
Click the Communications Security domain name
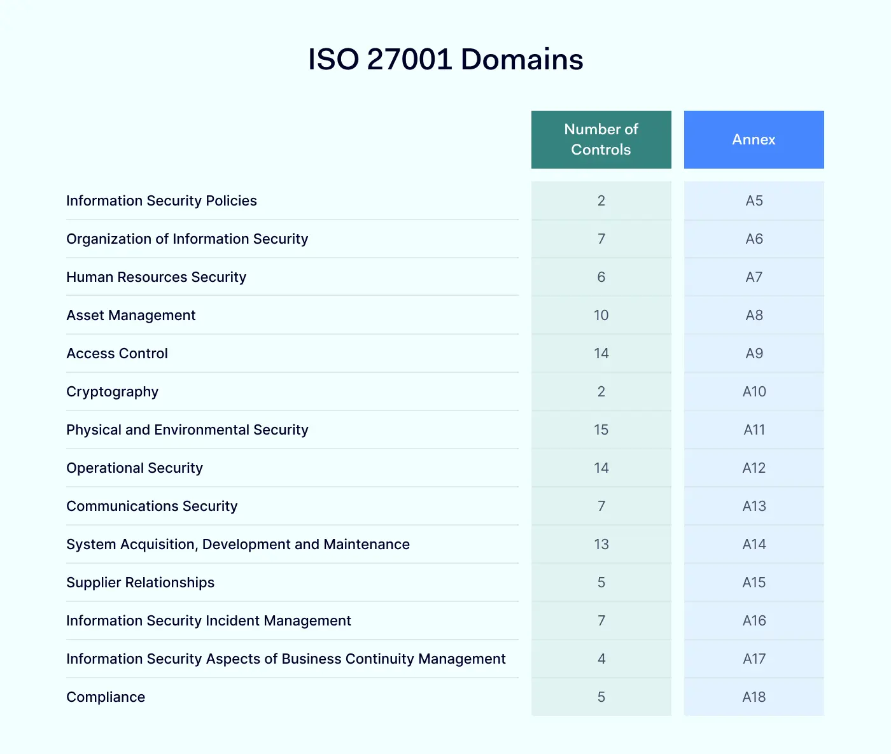(x=151, y=506)
